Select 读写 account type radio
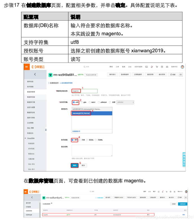 [x=73, y=140]
